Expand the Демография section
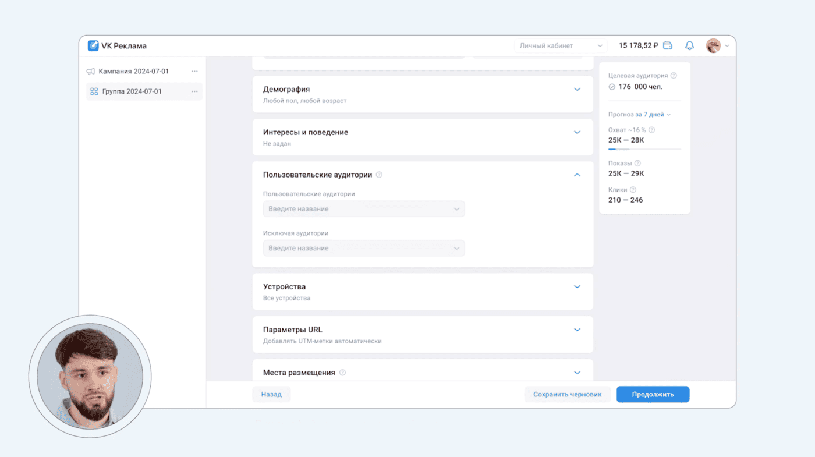Viewport: 815px width, 457px height. 577,90
